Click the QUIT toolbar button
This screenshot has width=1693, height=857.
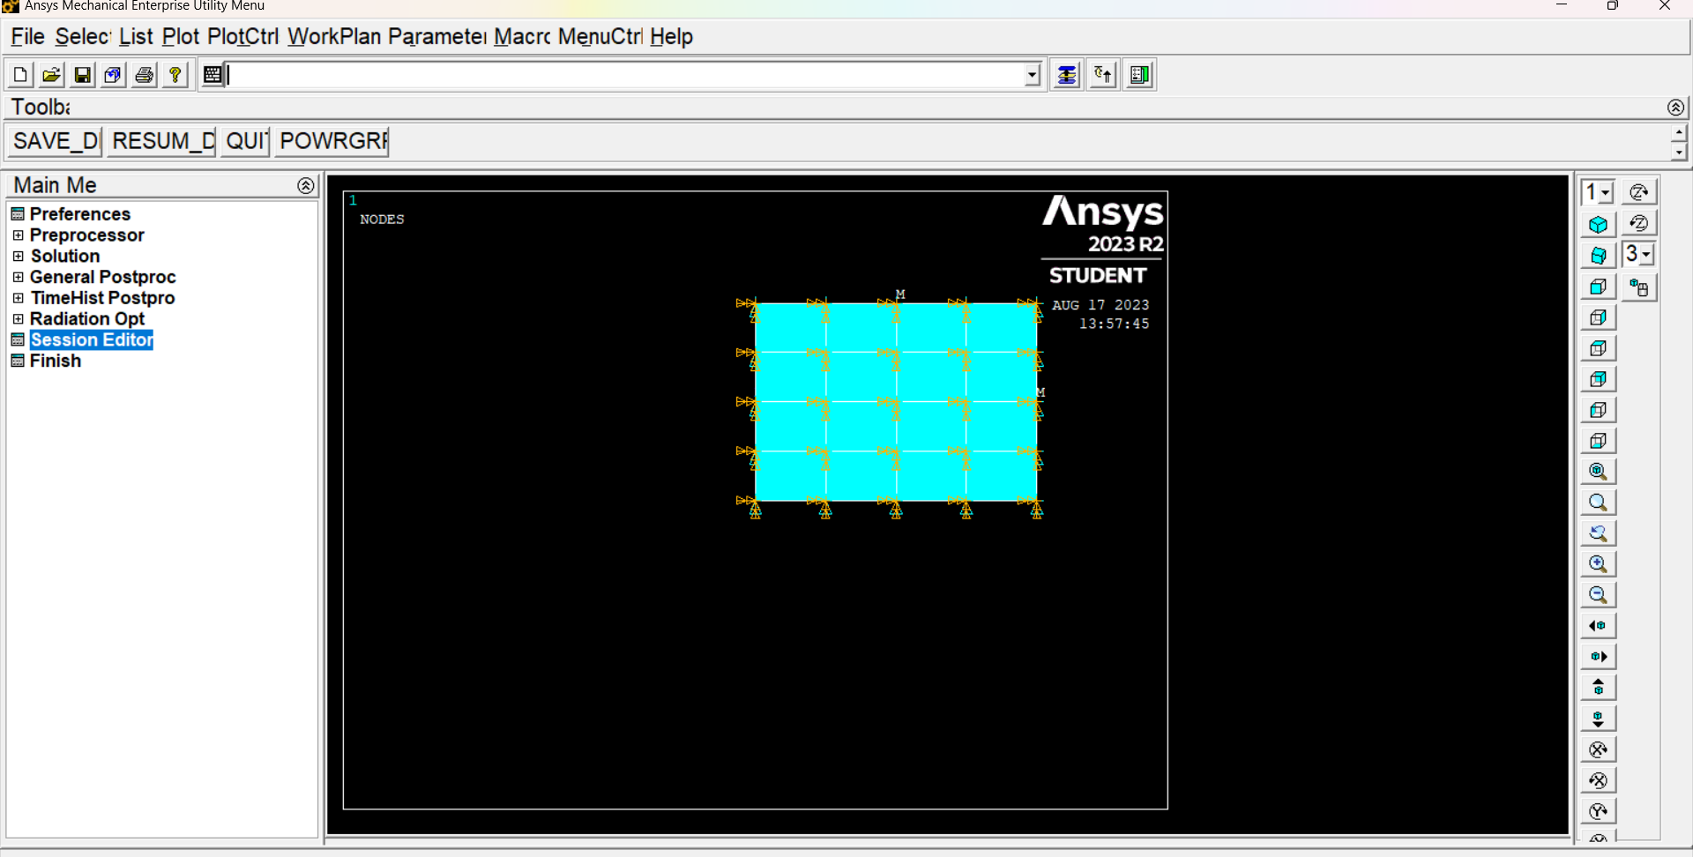point(245,141)
